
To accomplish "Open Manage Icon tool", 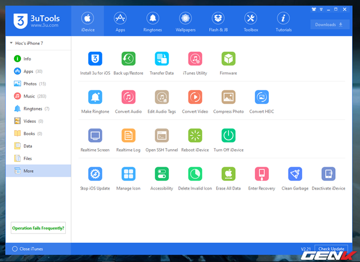I will tap(128, 174).
